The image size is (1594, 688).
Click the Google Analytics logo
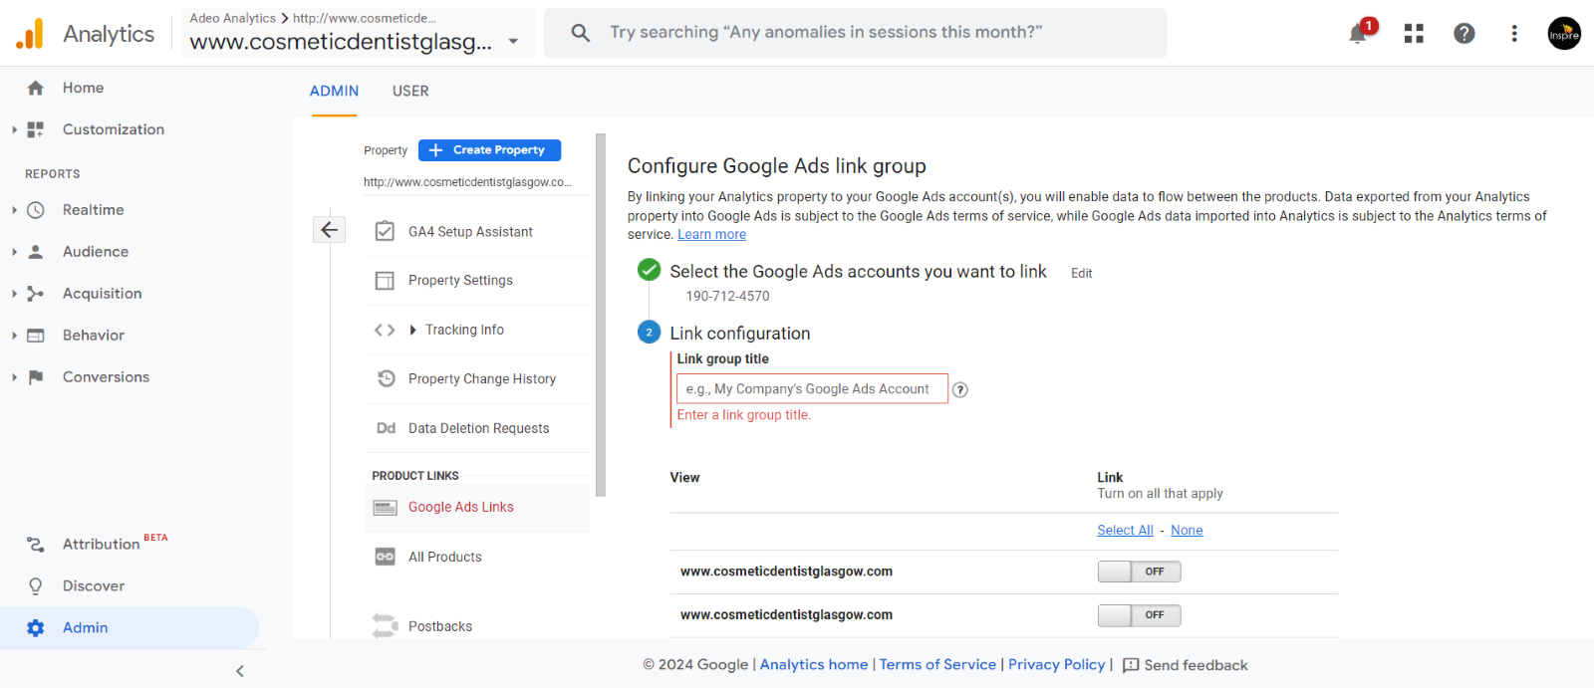[30, 34]
